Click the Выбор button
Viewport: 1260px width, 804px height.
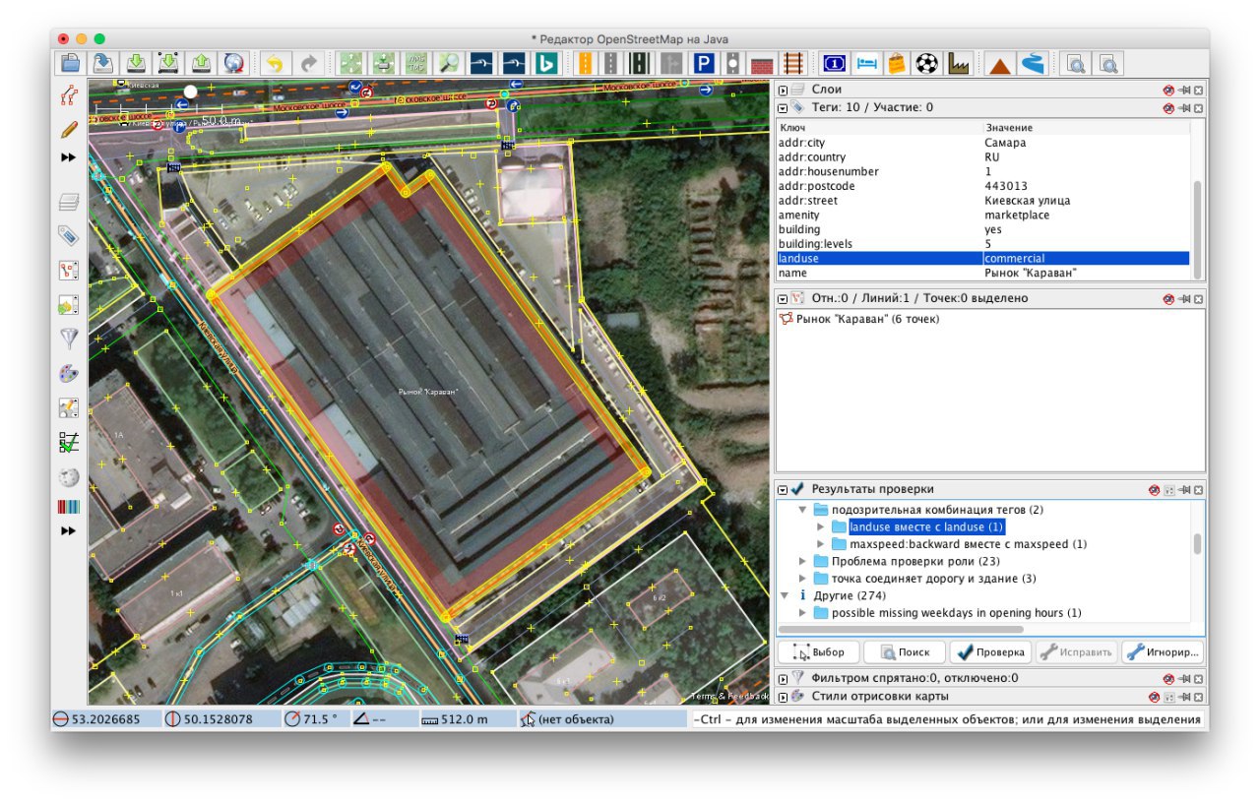point(819,652)
